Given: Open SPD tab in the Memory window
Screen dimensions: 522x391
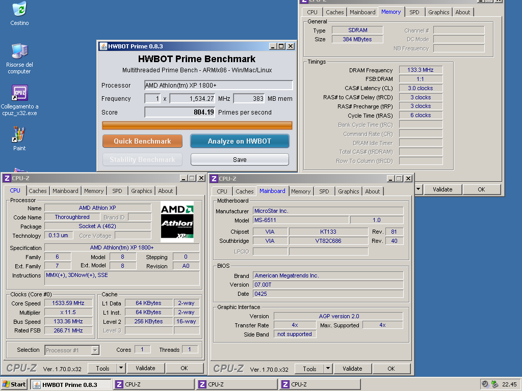Looking at the screenshot, I should [x=414, y=12].
